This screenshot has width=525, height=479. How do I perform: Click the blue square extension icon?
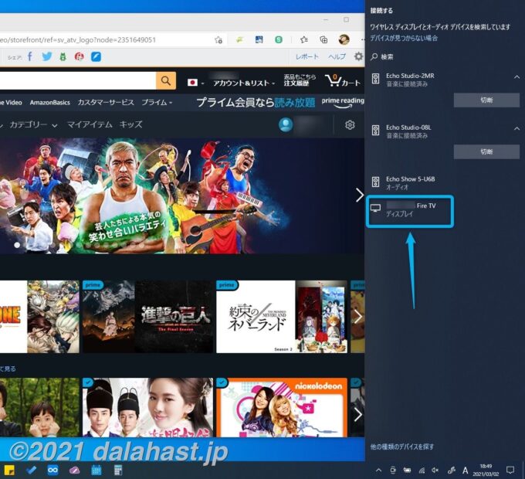(x=259, y=40)
